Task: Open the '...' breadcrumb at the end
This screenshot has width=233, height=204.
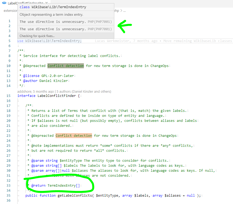Action: pyautogui.click(x=125, y=11)
